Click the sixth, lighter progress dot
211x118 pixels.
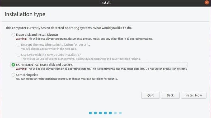[x=115, y=113]
